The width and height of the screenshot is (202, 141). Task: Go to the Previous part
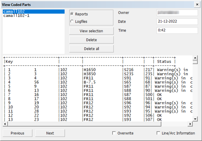[x=18, y=133]
